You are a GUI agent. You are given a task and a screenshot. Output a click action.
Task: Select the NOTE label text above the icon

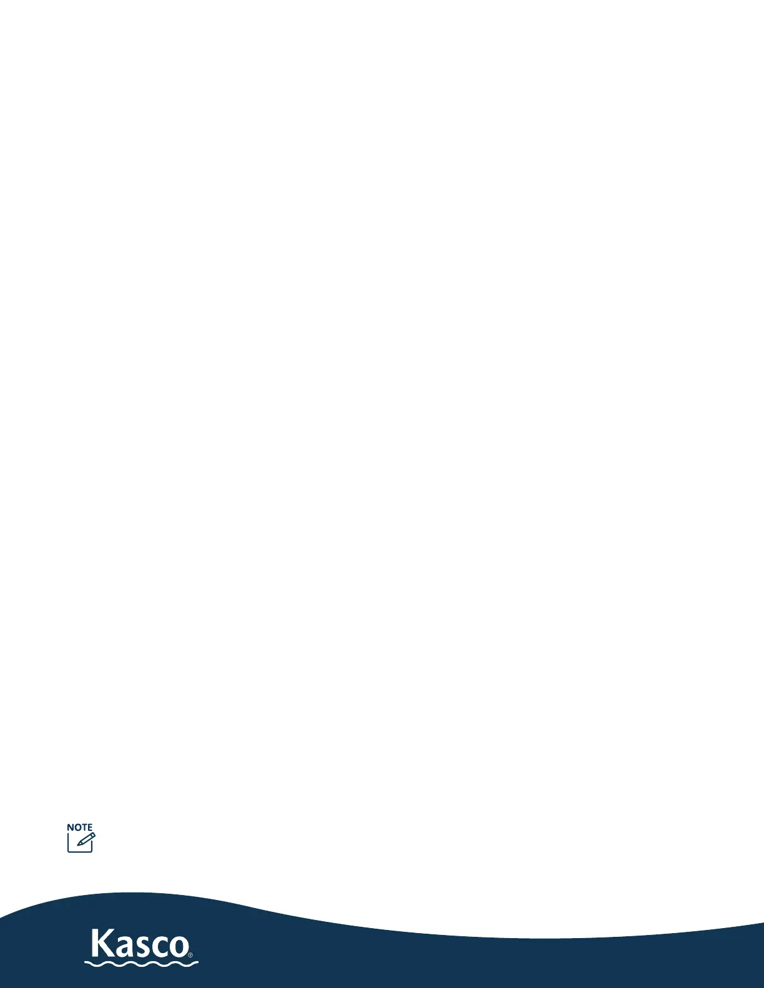(x=79, y=827)
